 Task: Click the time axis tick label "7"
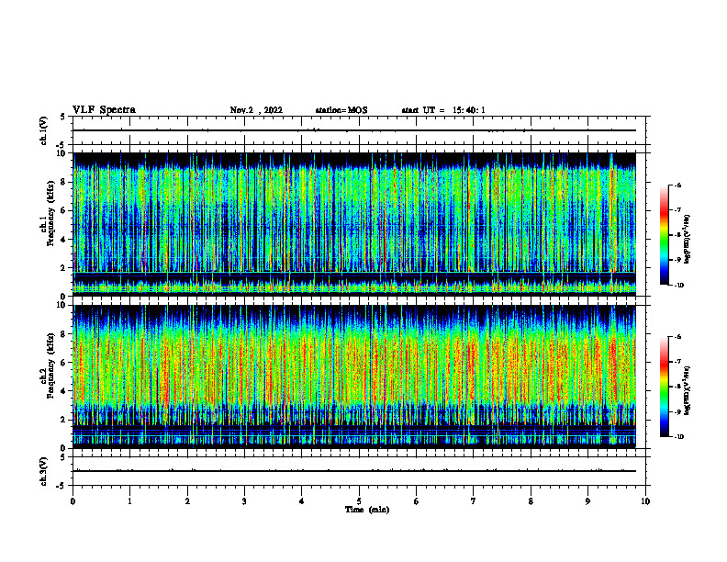click(x=474, y=501)
